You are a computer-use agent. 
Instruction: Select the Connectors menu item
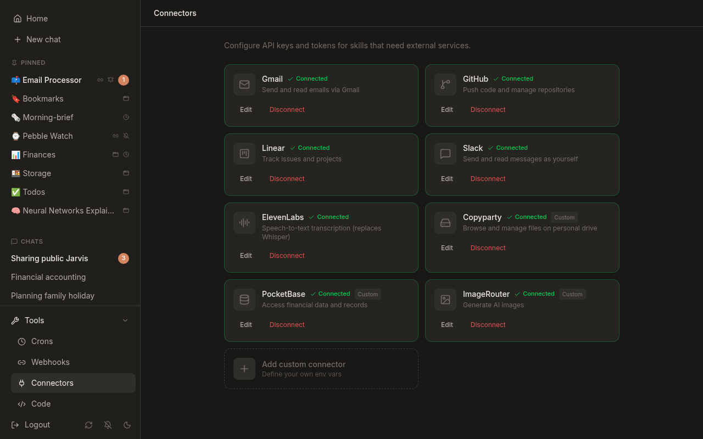pos(73,383)
